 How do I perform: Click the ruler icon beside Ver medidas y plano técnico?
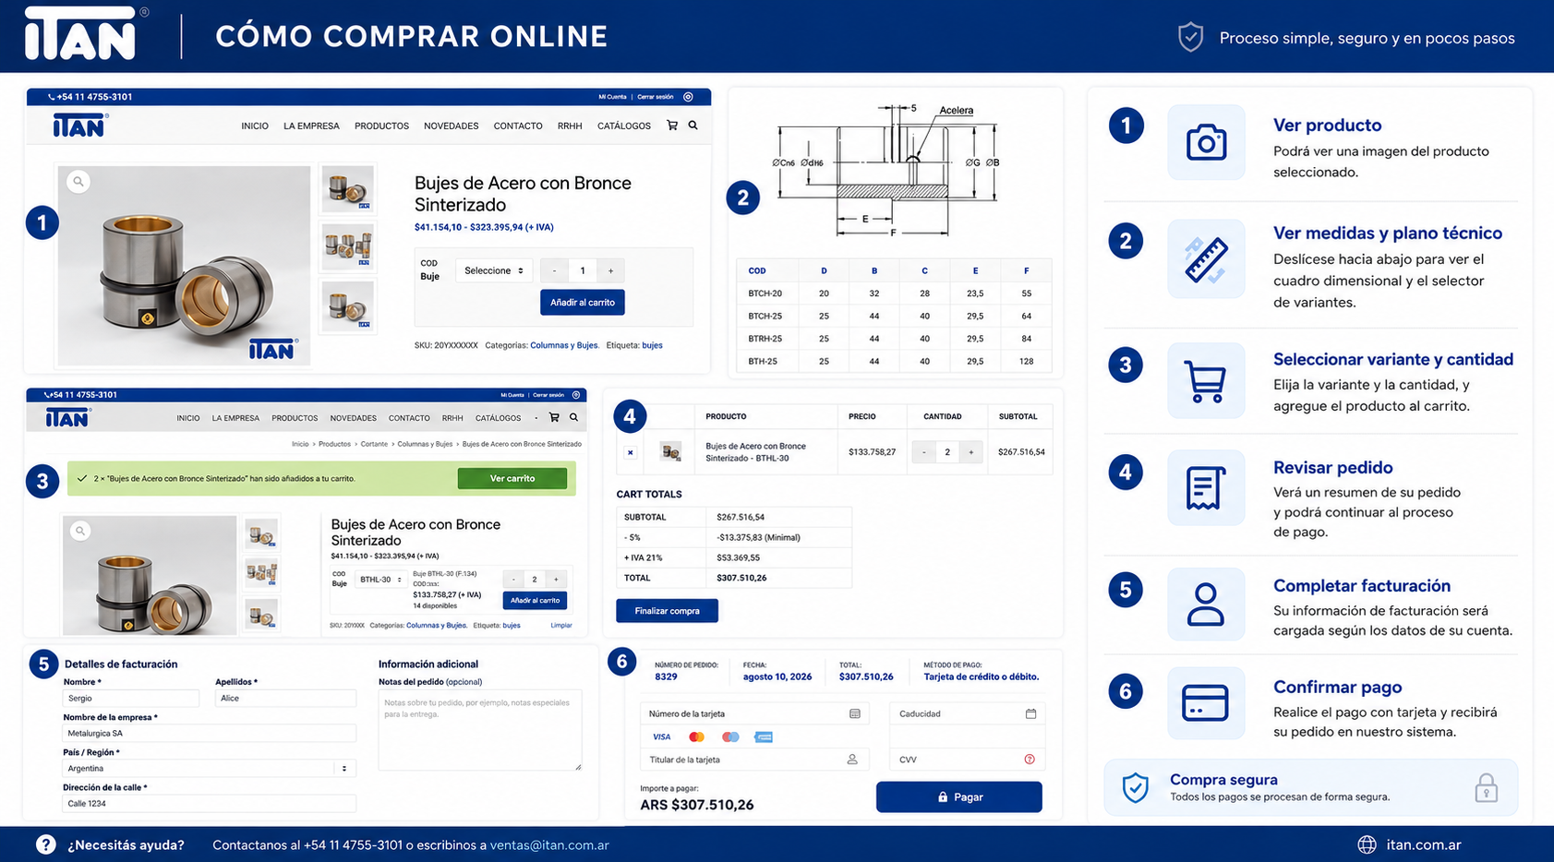(x=1206, y=259)
